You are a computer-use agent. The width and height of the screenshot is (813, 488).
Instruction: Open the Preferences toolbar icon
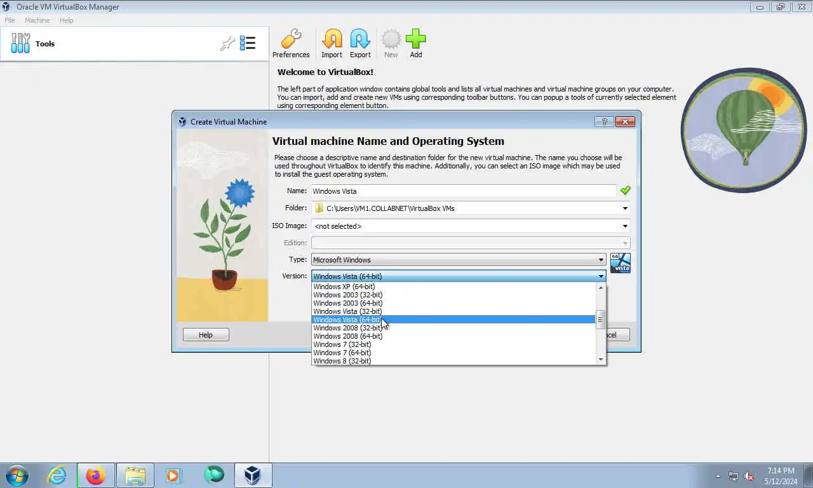point(291,44)
